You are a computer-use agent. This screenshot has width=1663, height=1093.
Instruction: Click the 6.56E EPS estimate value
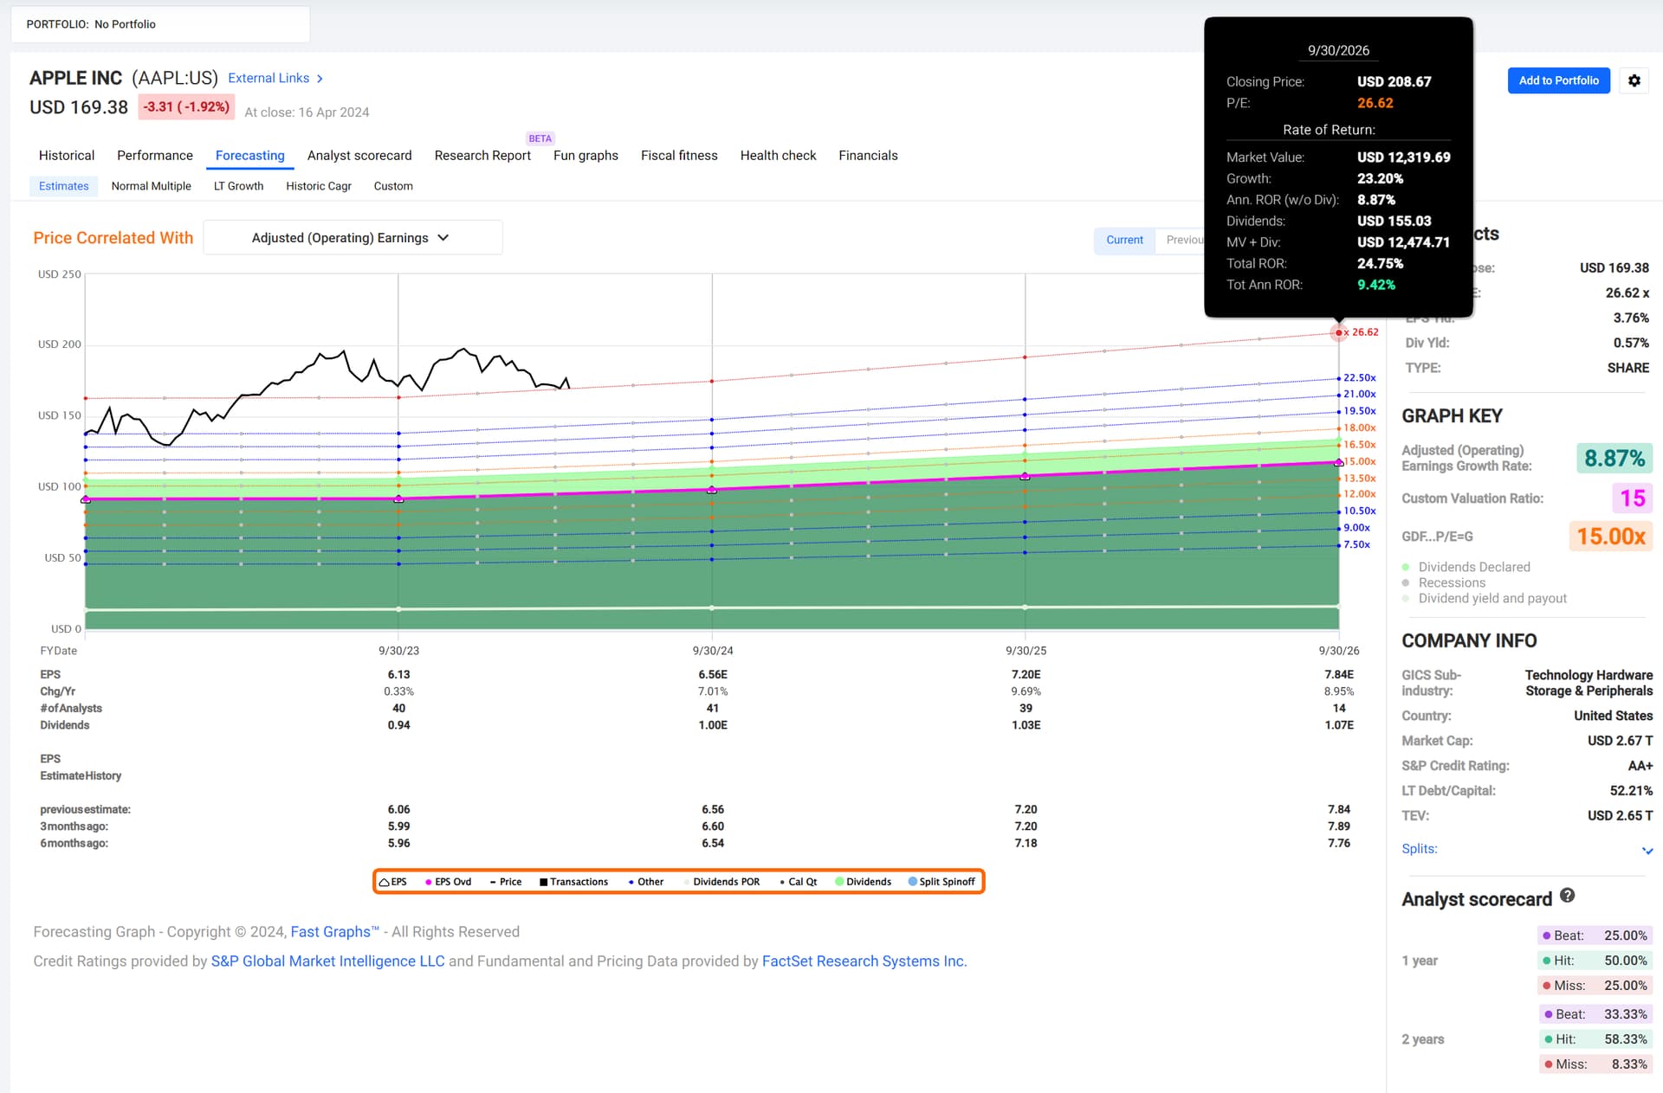(x=713, y=675)
